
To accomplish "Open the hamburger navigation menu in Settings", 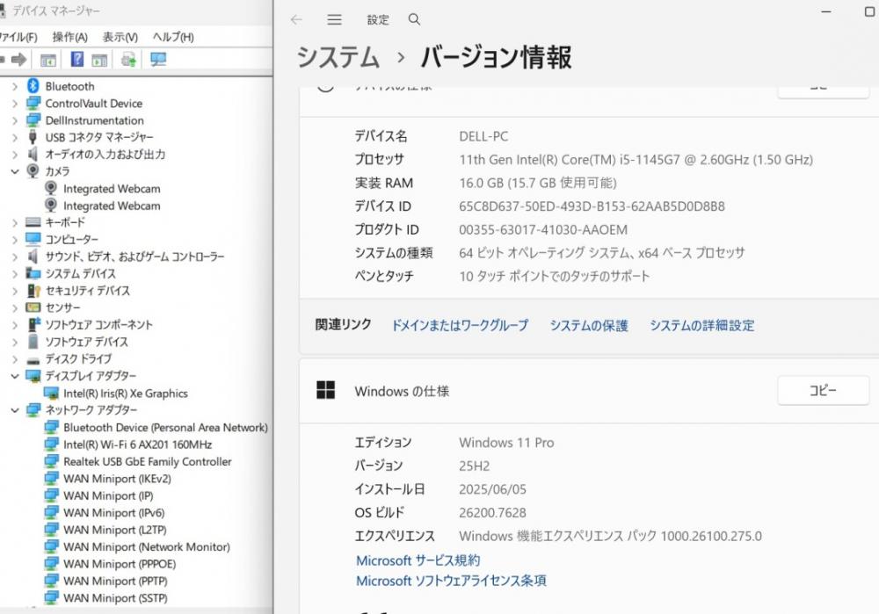I will [334, 19].
